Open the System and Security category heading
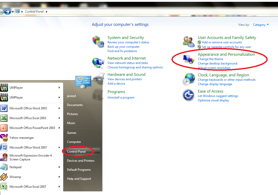278x195 pixels. coord(126,38)
